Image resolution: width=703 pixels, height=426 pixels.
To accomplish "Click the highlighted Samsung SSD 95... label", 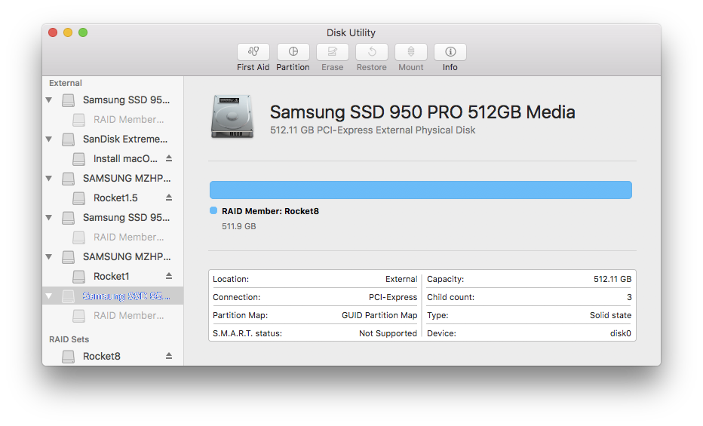I will tap(126, 296).
